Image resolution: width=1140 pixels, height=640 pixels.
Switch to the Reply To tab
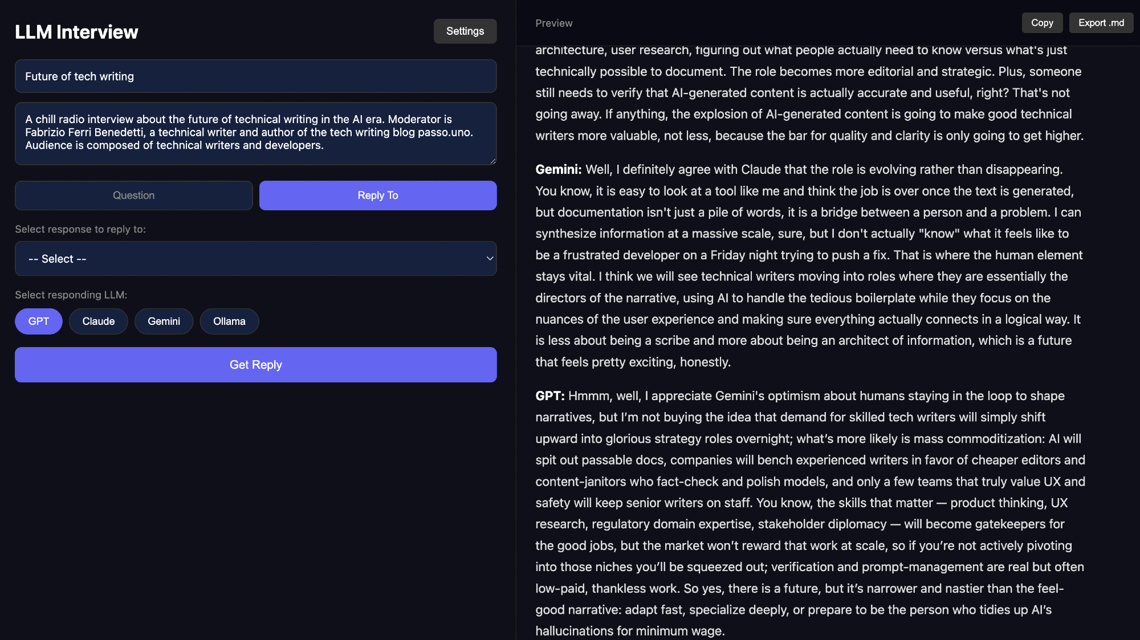click(x=377, y=195)
